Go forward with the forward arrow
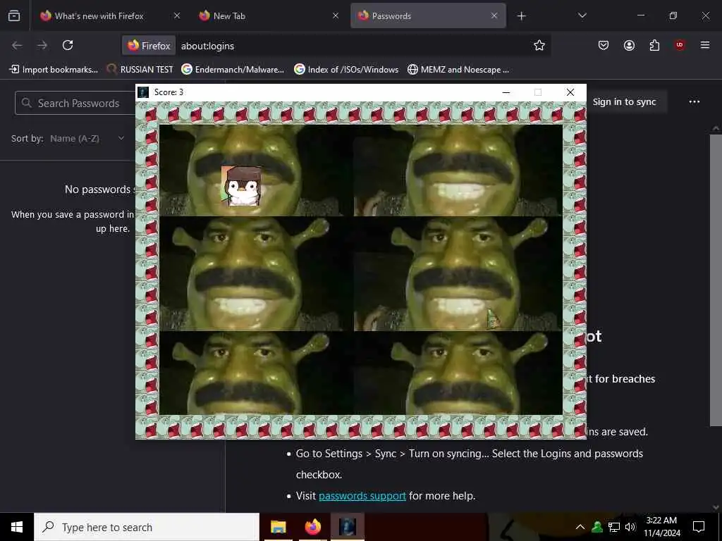The width and height of the screenshot is (722, 541). click(x=42, y=45)
